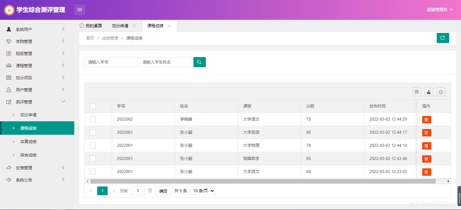461x210 pixels.
Task: Click the 用户管理 user icon in sidebar
Action: click(9, 90)
